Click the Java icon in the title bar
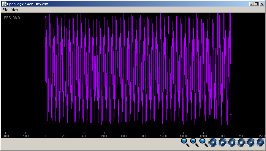The width and height of the screenshot is (266, 151). pos(4,4)
